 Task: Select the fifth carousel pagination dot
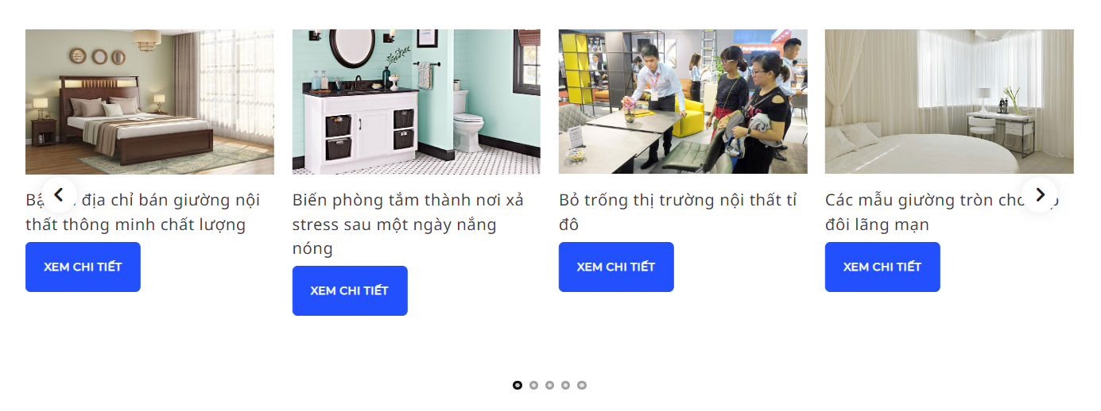(582, 385)
